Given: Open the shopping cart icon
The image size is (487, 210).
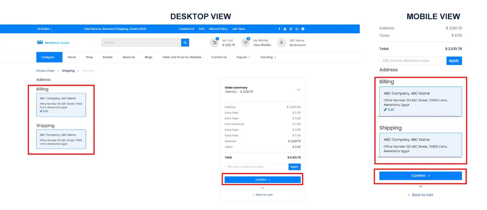Looking at the screenshot, I should point(214,43).
